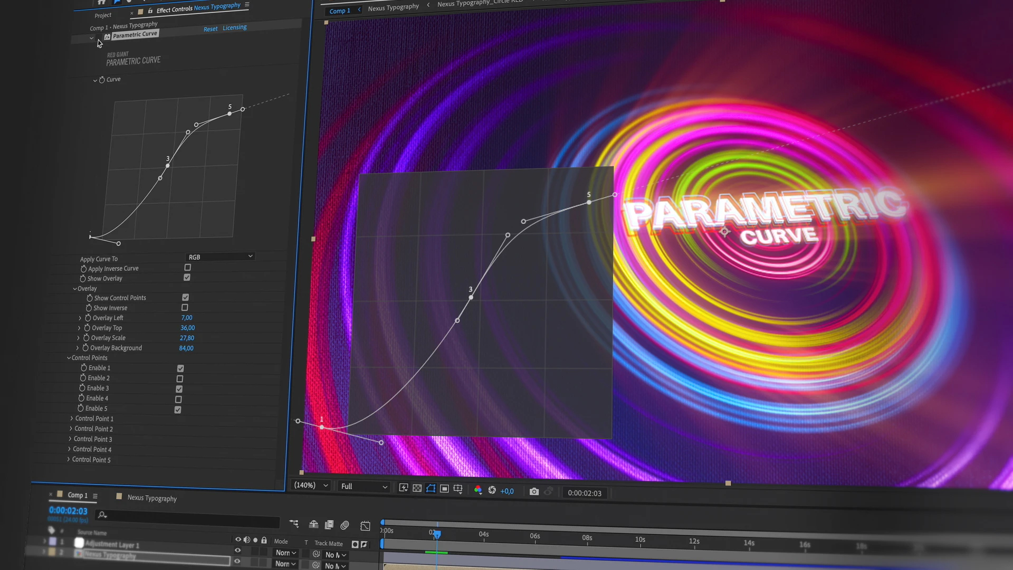Switch to the Project panel tab

[103, 15]
